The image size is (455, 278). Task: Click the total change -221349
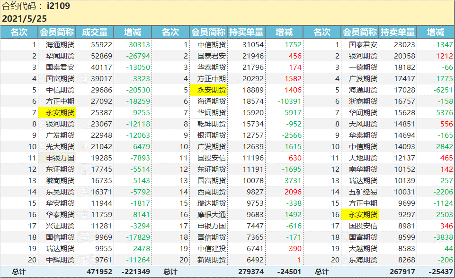click(x=135, y=272)
